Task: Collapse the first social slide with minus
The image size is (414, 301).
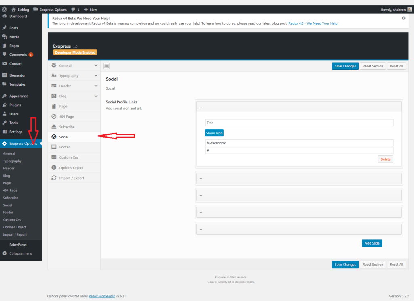Action: [x=201, y=107]
